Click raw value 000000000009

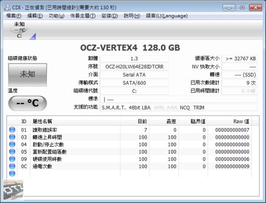pyautogui.click(x=232, y=166)
